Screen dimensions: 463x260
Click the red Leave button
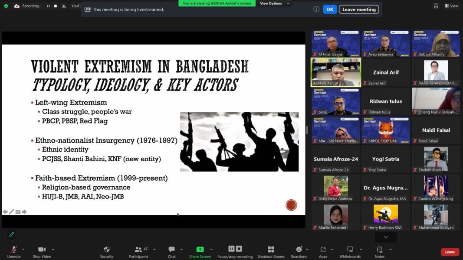pyautogui.click(x=450, y=252)
